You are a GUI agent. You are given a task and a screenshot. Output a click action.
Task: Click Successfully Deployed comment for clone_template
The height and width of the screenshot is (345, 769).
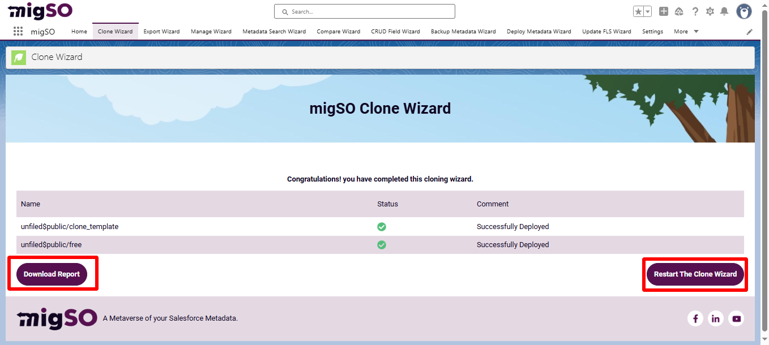coord(513,227)
